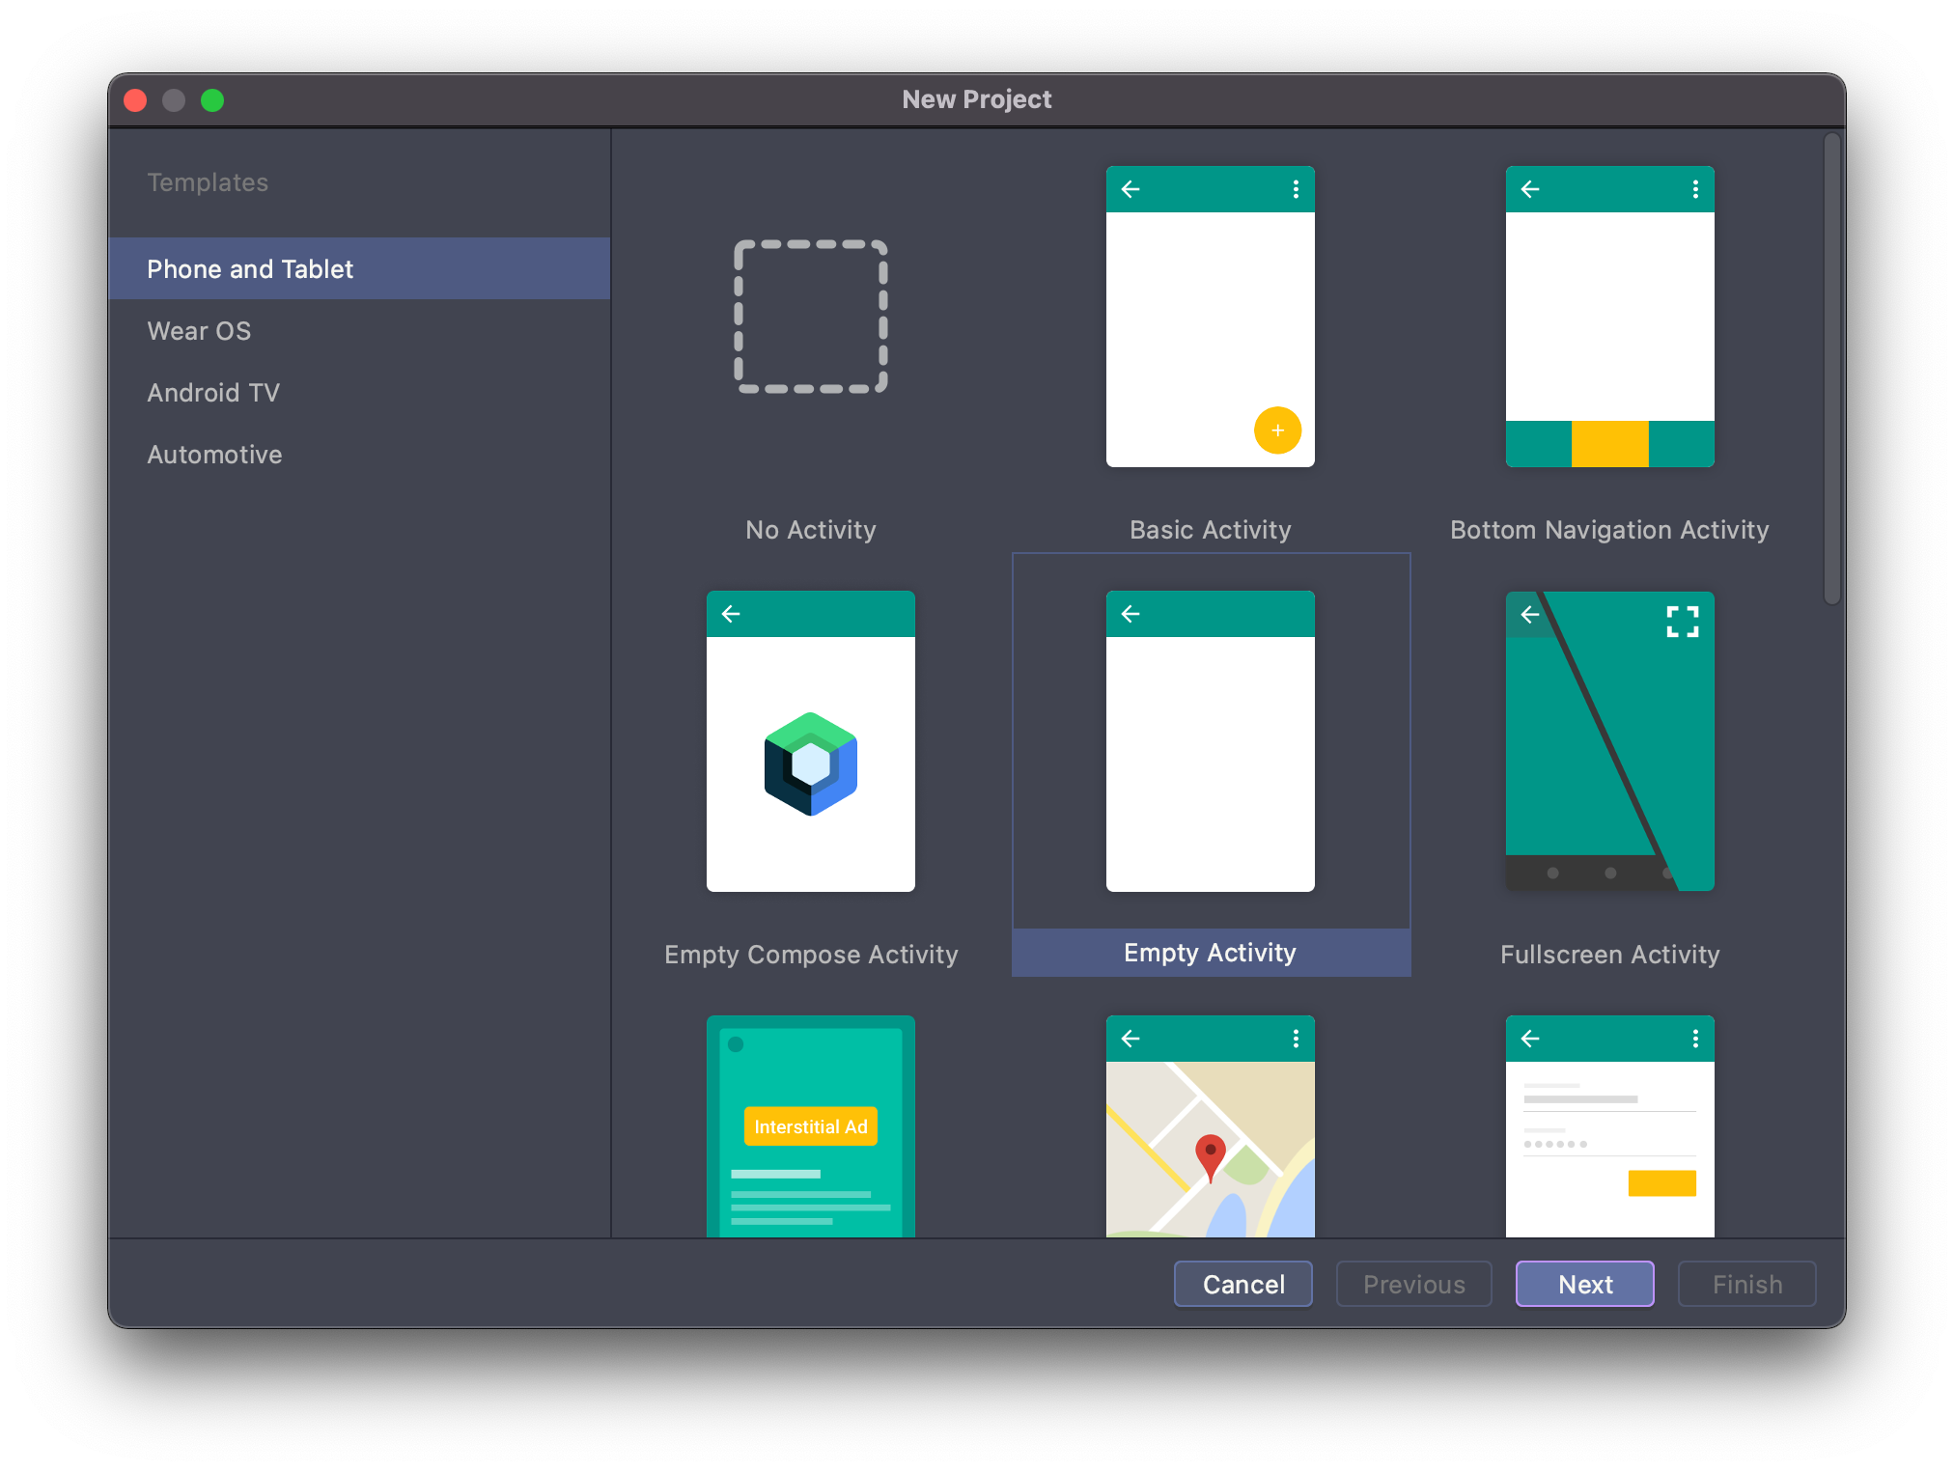Select the Automotive template category
Viewport: 1954px width, 1471px height.
click(214, 455)
